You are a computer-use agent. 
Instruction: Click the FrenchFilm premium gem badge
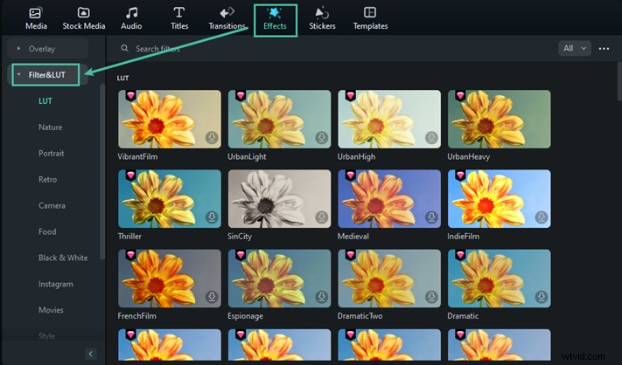tap(131, 255)
